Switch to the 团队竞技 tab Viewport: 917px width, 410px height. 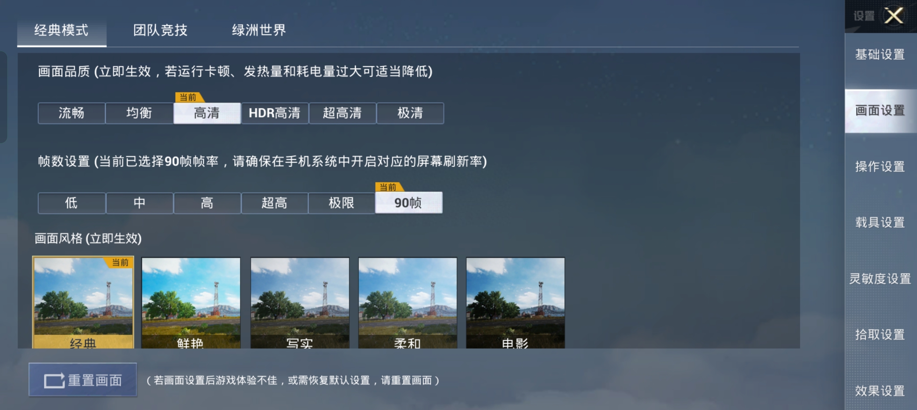click(x=160, y=30)
